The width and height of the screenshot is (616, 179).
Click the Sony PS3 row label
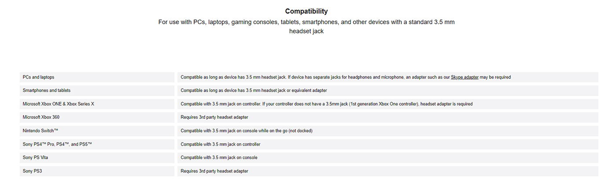coord(32,171)
